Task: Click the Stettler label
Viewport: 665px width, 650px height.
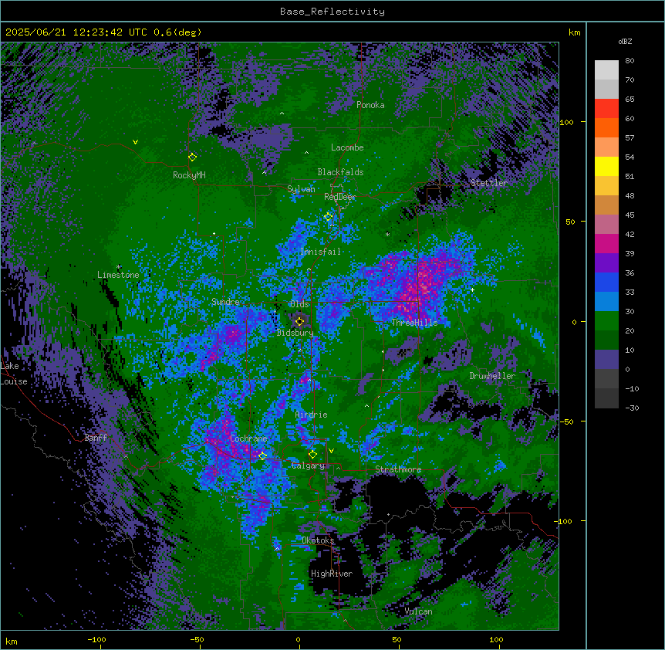Action: tap(489, 183)
